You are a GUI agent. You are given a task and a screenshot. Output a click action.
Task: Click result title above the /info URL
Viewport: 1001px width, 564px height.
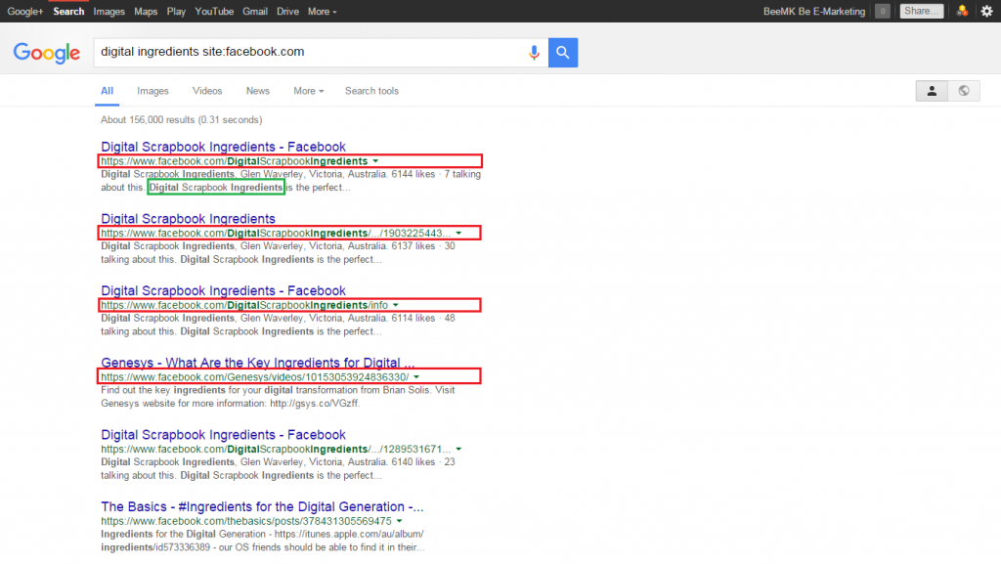[x=223, y=291]
